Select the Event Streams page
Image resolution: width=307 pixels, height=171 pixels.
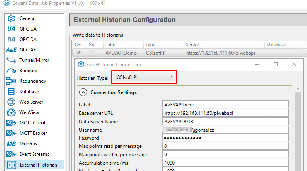[34, 154]
